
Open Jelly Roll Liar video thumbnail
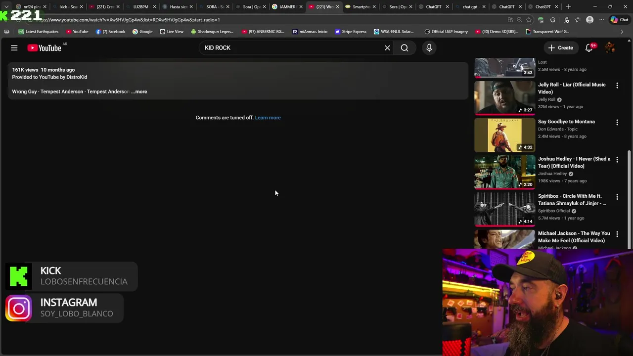pyautogui.click(x=504, y=97)
